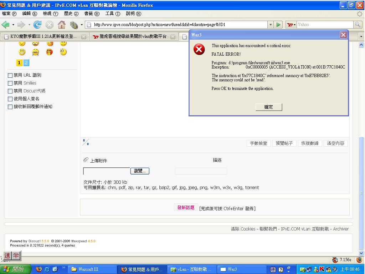This screenshot has height=274, width=365.
Task: Click 確定 in the War3 error dialog
Action: (x=269, y=107)
